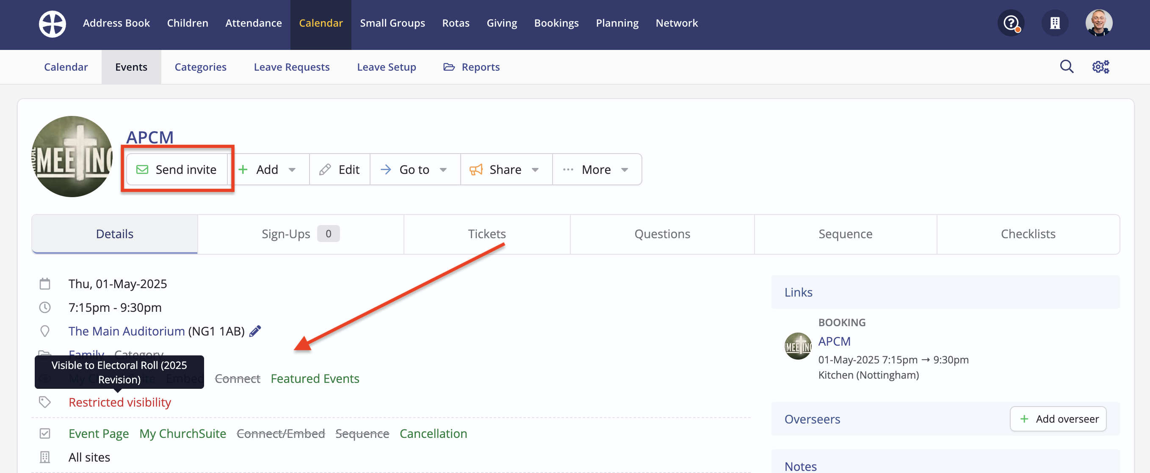Click the struck-through Connect visibility label
The width and height of the screenshot is (1150, 473).
(237, 378)
